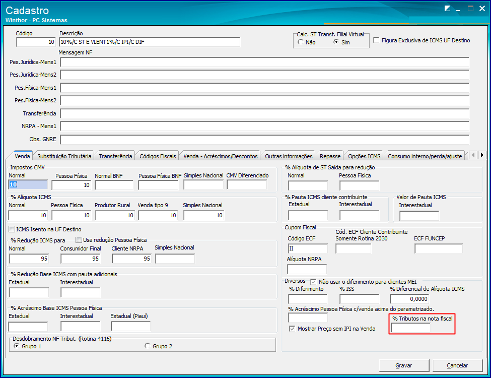This screenshot has width=491, height=378.
Task: Click % Diferencial de Alíquota ICMS field
Action: [409, 299]
